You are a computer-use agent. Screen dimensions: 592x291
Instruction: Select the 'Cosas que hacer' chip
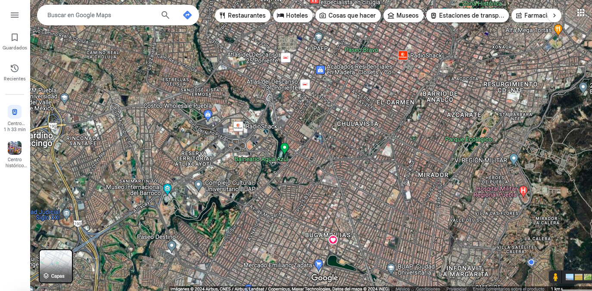pyautogui.click(x=348, y=15)
